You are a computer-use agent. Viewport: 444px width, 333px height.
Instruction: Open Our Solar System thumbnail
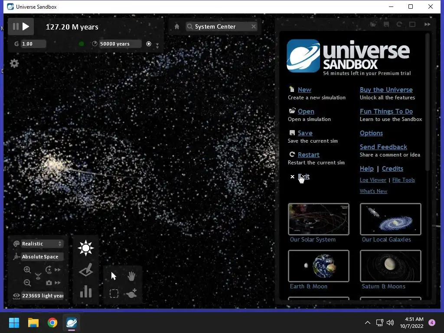pyautogui.click(x=318, y=219)
